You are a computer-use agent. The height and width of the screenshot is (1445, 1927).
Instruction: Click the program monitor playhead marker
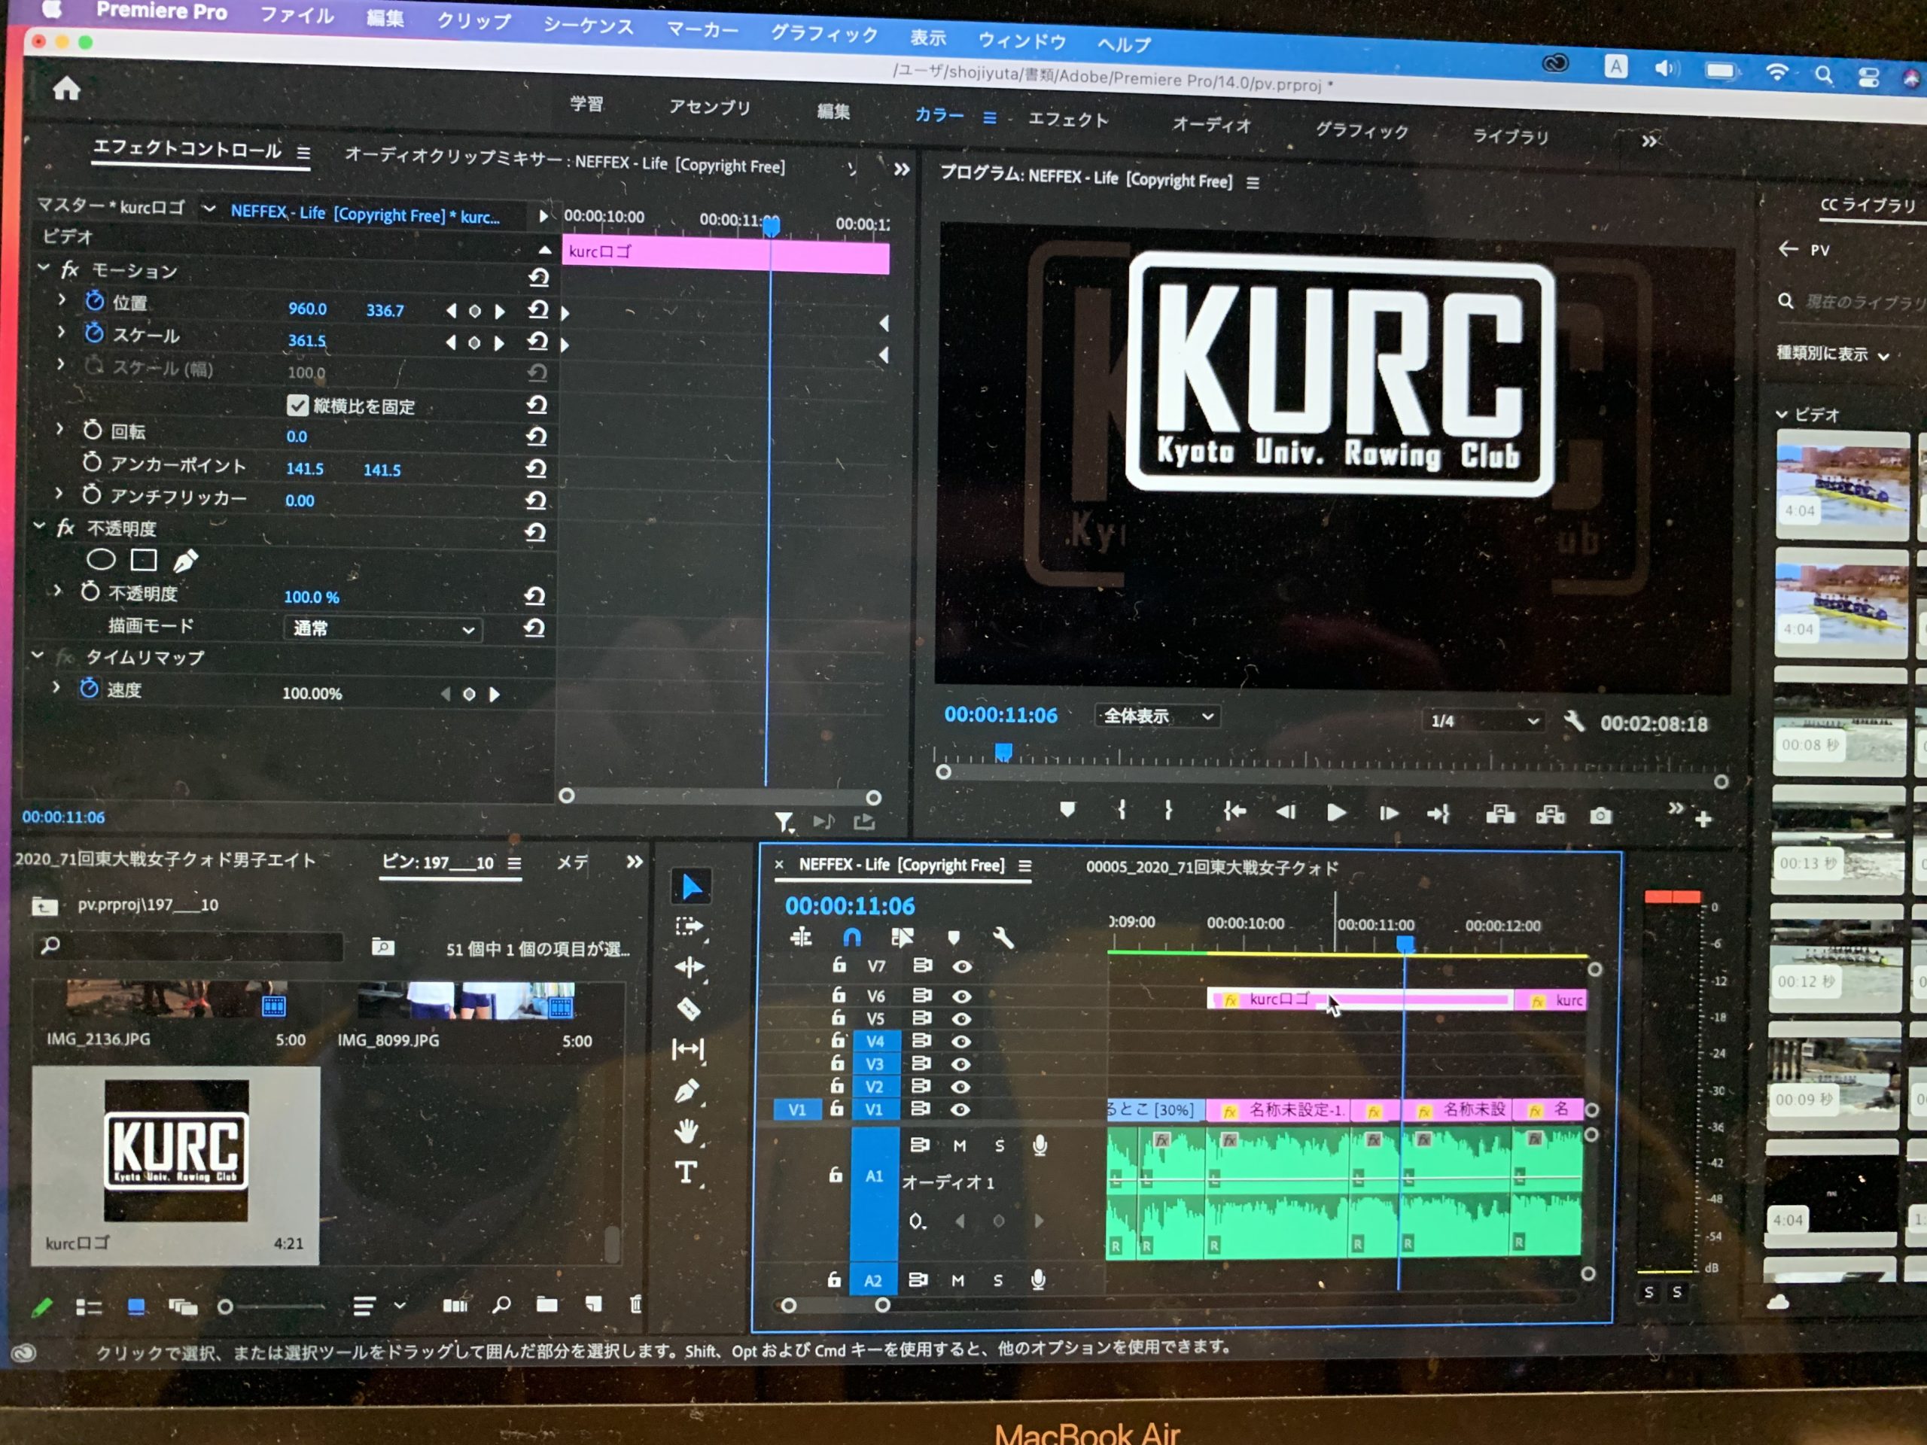coord(1003,752)
